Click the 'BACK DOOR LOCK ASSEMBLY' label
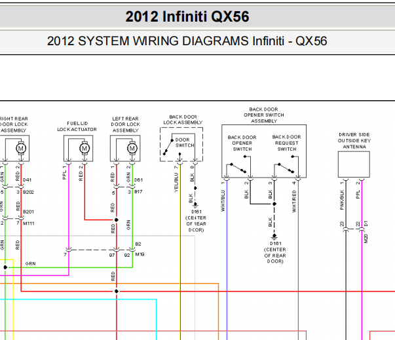 (x=183, y=120)
